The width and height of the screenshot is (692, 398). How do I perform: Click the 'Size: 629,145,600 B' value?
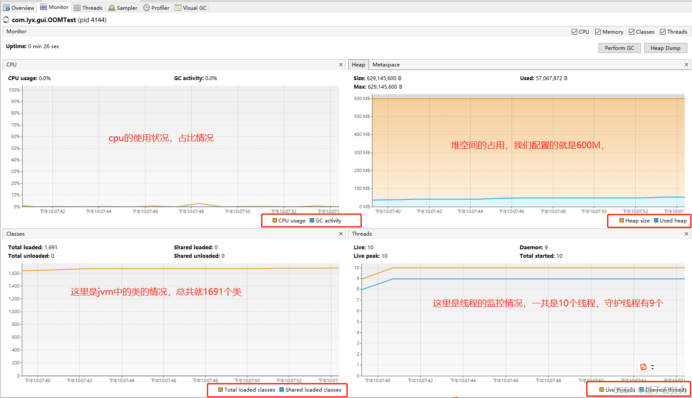pyautogui.click(x=378, y=78)
